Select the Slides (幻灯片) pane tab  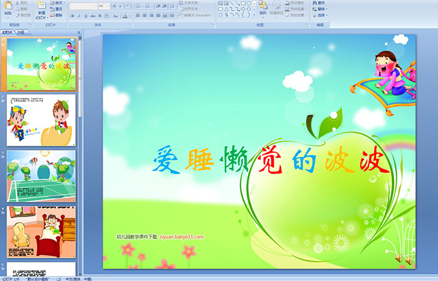pos(8,31)
